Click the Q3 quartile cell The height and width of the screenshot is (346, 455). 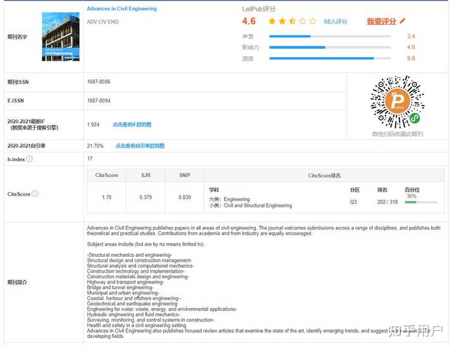pos(353,202)
